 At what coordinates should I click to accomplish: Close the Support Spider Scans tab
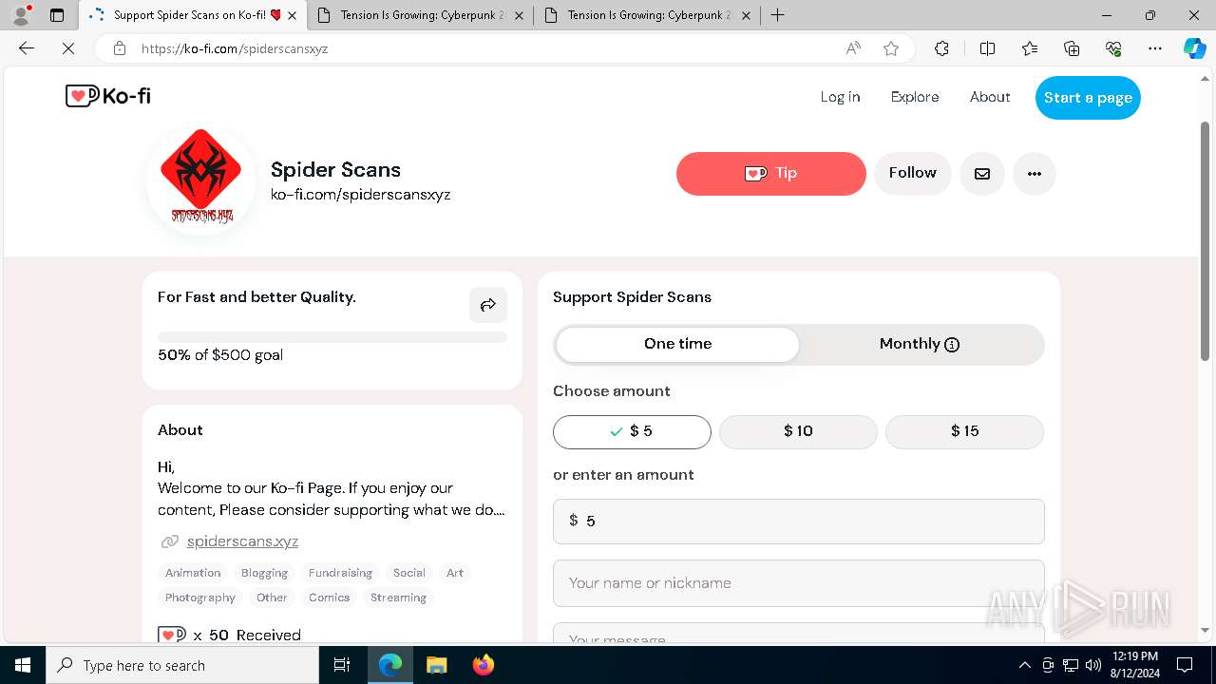[x=292, y=15]
